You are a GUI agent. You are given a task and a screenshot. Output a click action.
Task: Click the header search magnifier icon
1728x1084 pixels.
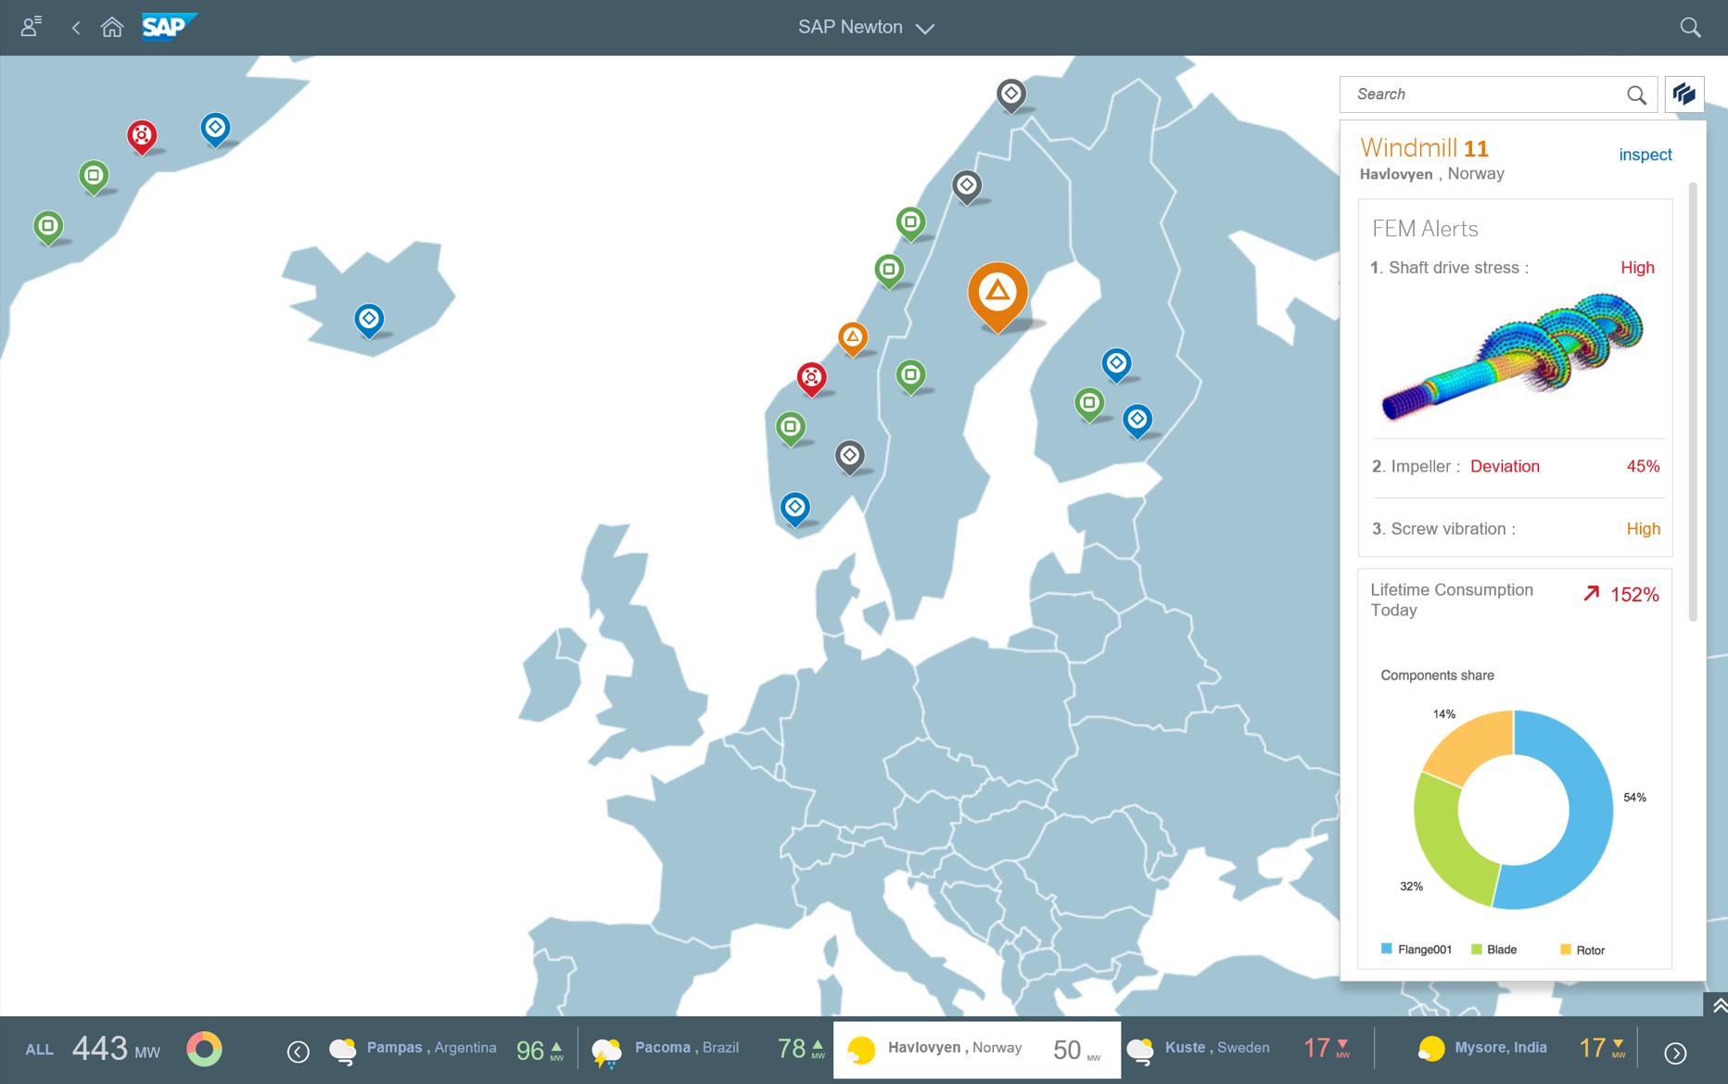click(x=1690, y=28)
